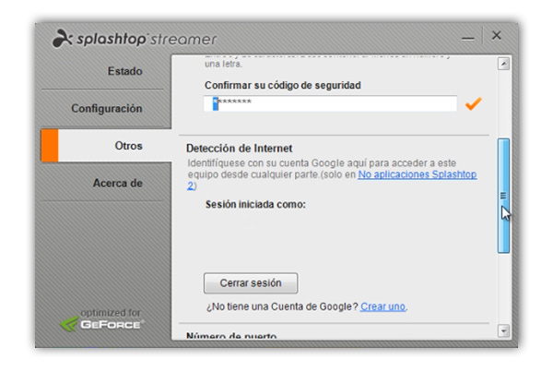
Task: Open the No aplicaciones Splashtop 2 link
Action: tap(418, 174)
